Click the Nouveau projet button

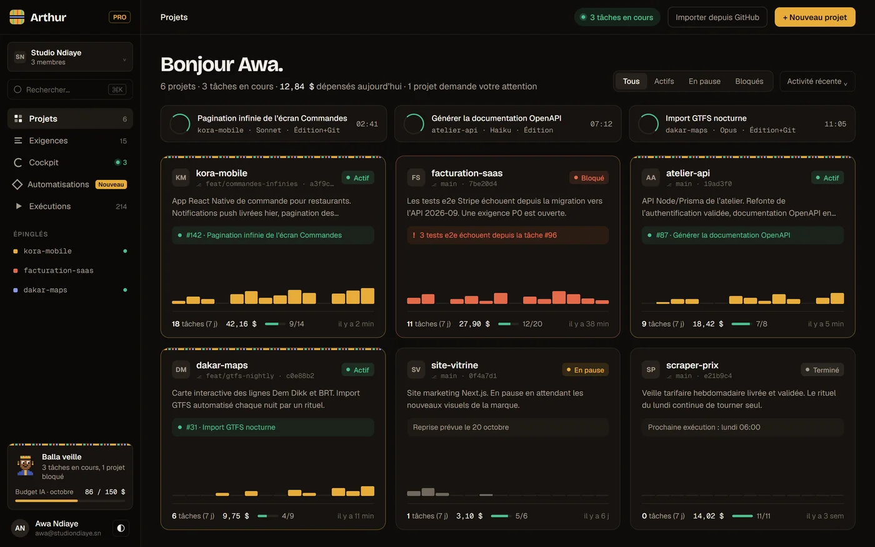pos(815,17)
